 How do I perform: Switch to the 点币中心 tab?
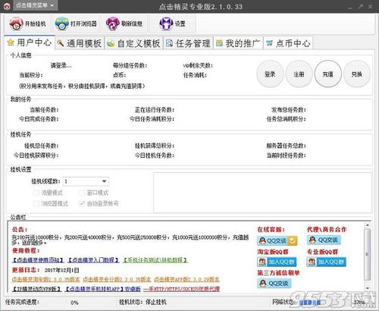pos(288,43)
